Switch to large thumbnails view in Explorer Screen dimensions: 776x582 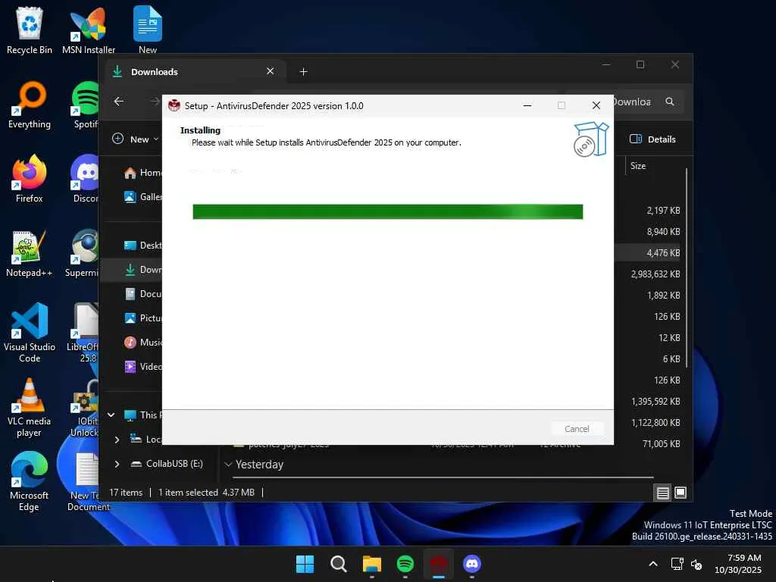pyautogui.click(x=681, y=493)
